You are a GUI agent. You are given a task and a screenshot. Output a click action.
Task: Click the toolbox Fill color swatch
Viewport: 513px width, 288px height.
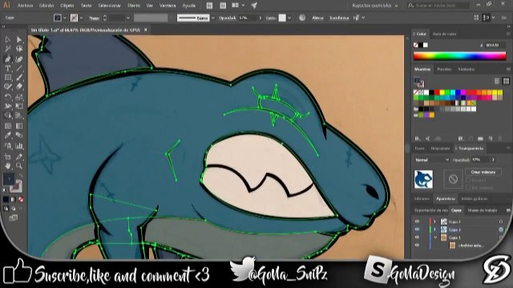[x=9, y=179]
